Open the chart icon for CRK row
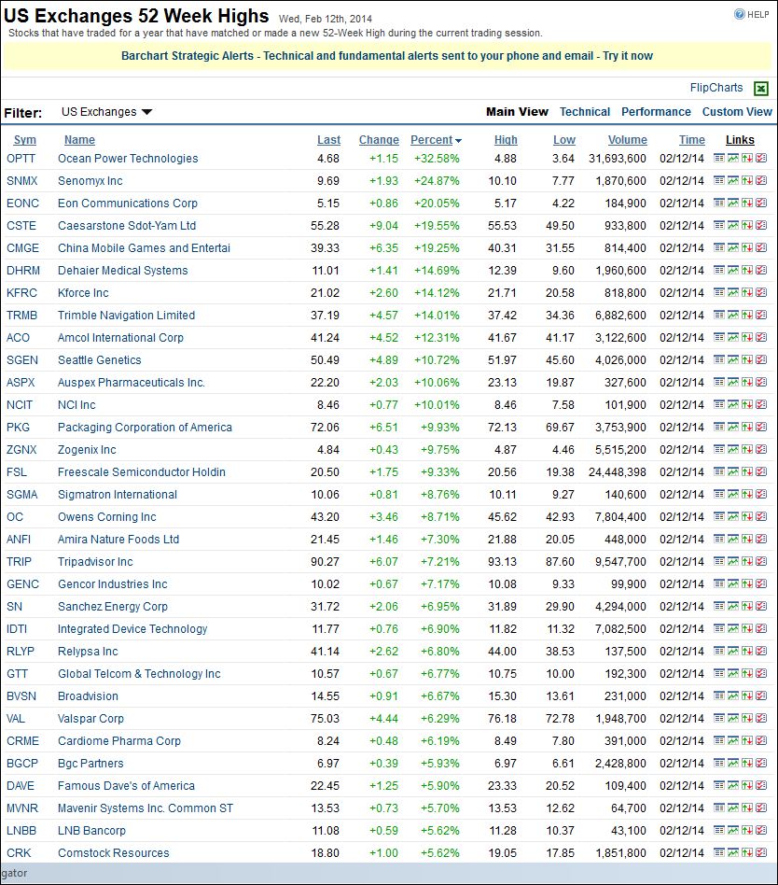This screenshot has width=778, height=885. coord(733,853)
